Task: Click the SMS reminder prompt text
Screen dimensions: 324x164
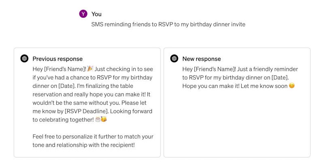Action: (168, 24)
